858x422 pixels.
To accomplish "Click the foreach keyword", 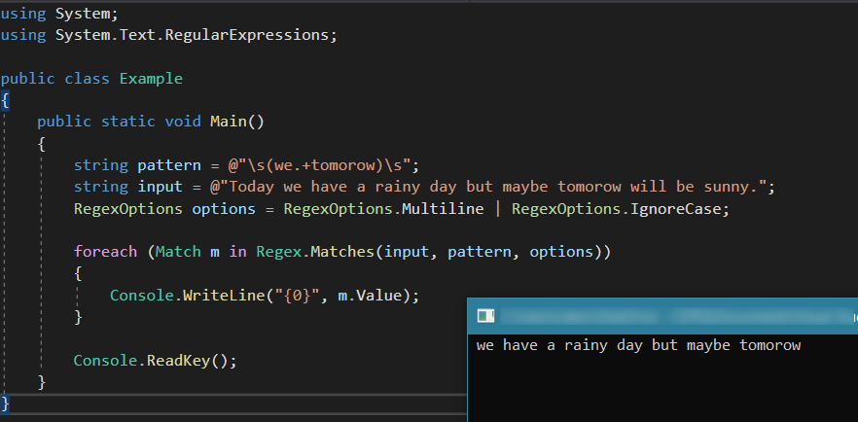I will pos(105,252).
